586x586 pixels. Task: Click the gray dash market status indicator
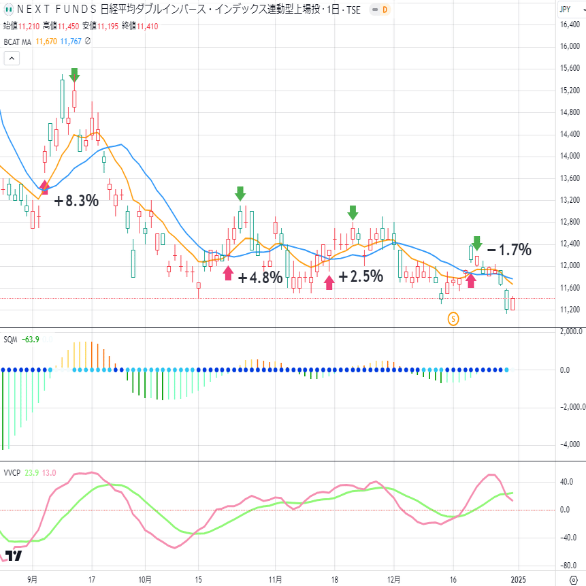[375, 10]
